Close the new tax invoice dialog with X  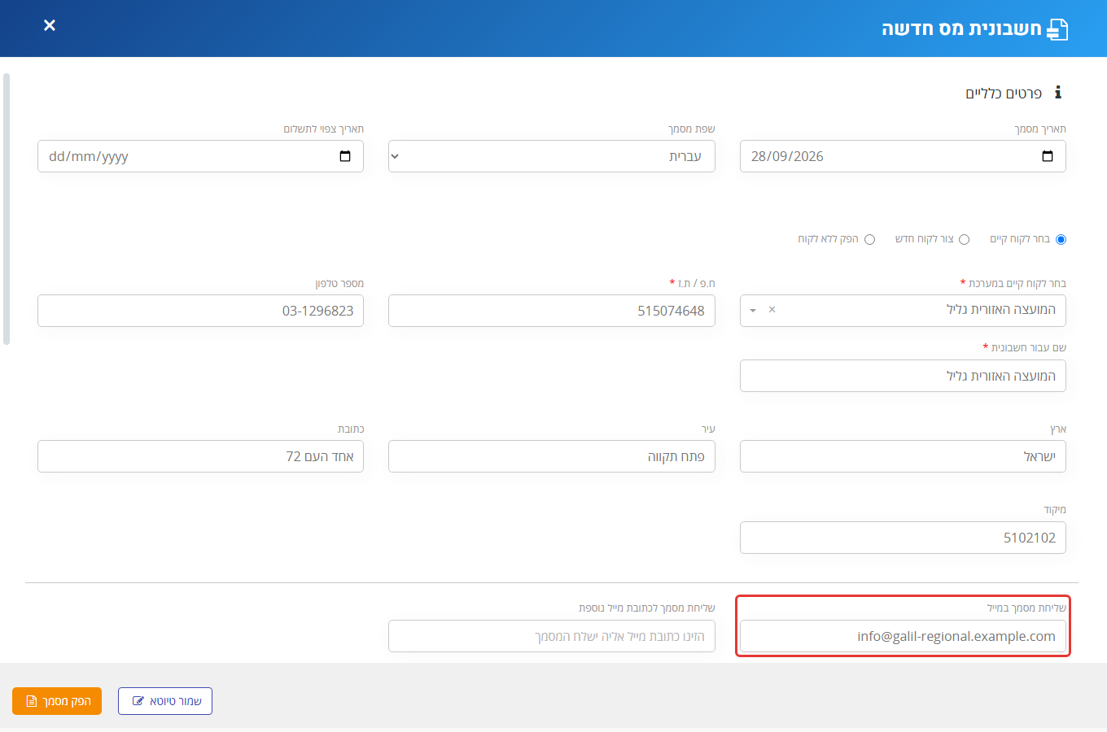(50, 25)
